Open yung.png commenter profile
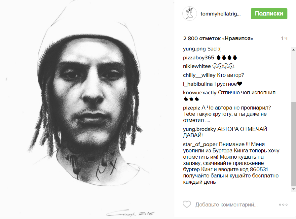This screenshot has height=219, width=296. click(x=195, y=49)
